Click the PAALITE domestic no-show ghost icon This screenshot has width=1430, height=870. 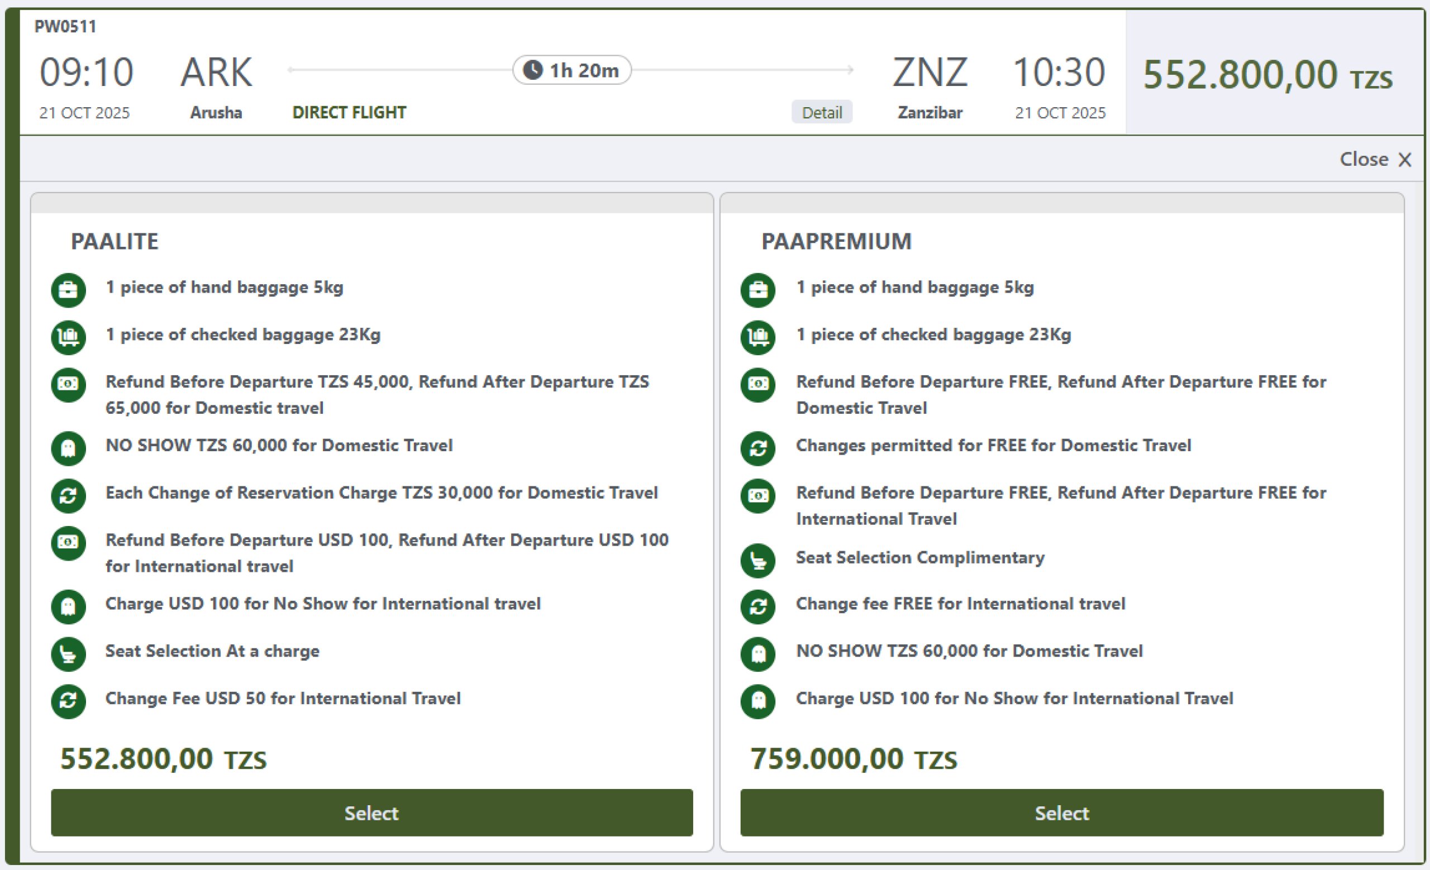point(69,448)
